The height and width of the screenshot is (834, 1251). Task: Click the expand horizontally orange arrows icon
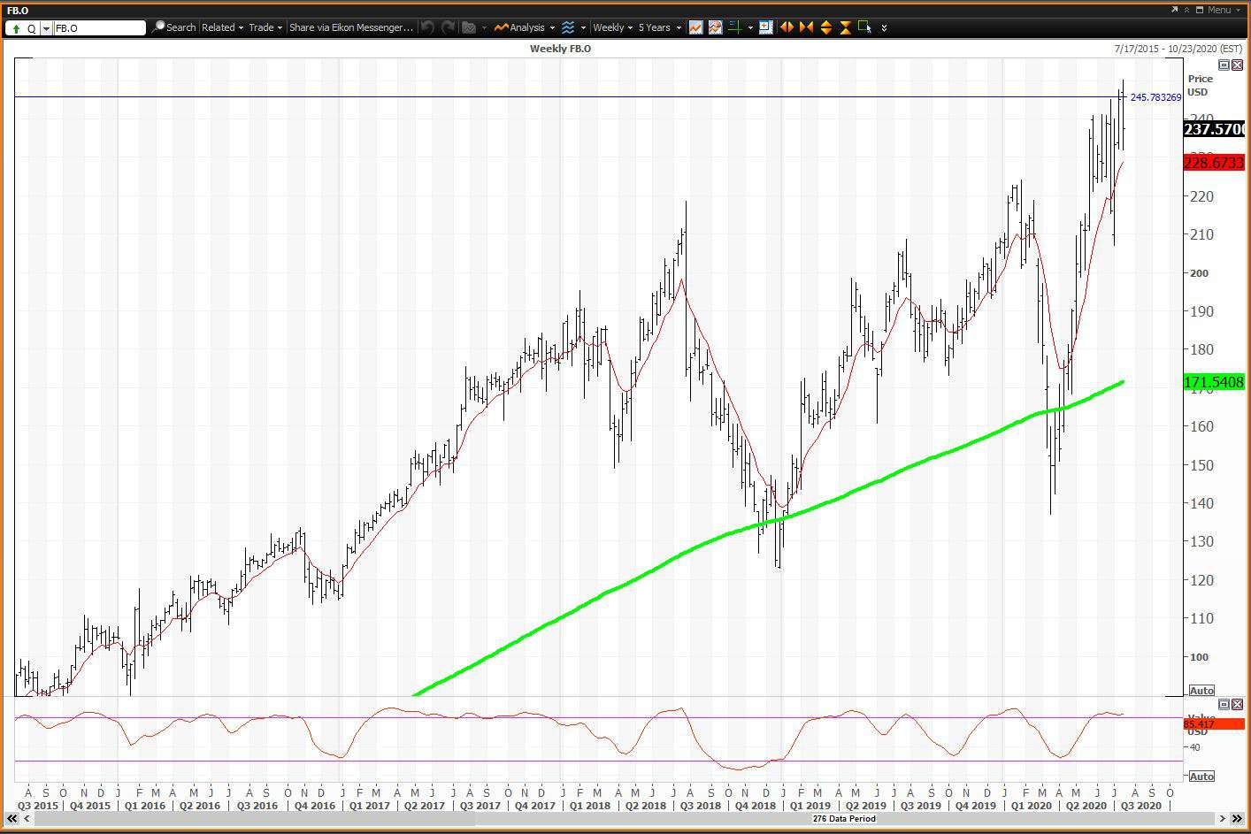tap(787, 27)
